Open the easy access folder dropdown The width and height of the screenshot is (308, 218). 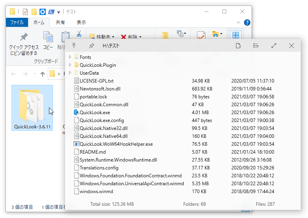[x=217, y=34]
